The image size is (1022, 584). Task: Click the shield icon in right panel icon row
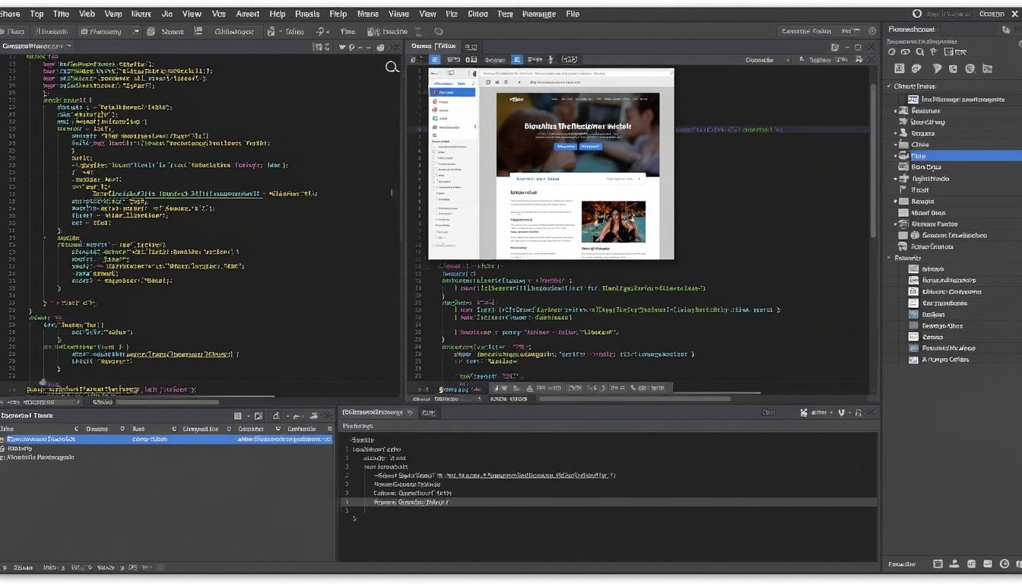(937, 68)
